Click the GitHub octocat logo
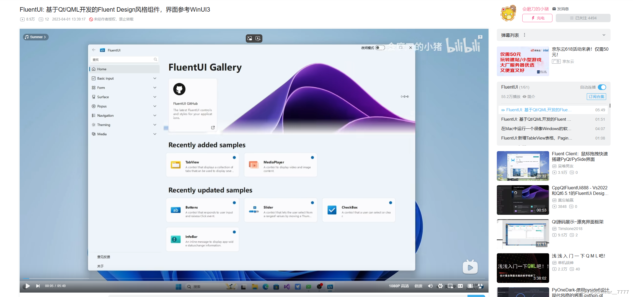The height and width of the screenshot is (297, 633). point(179,89)
